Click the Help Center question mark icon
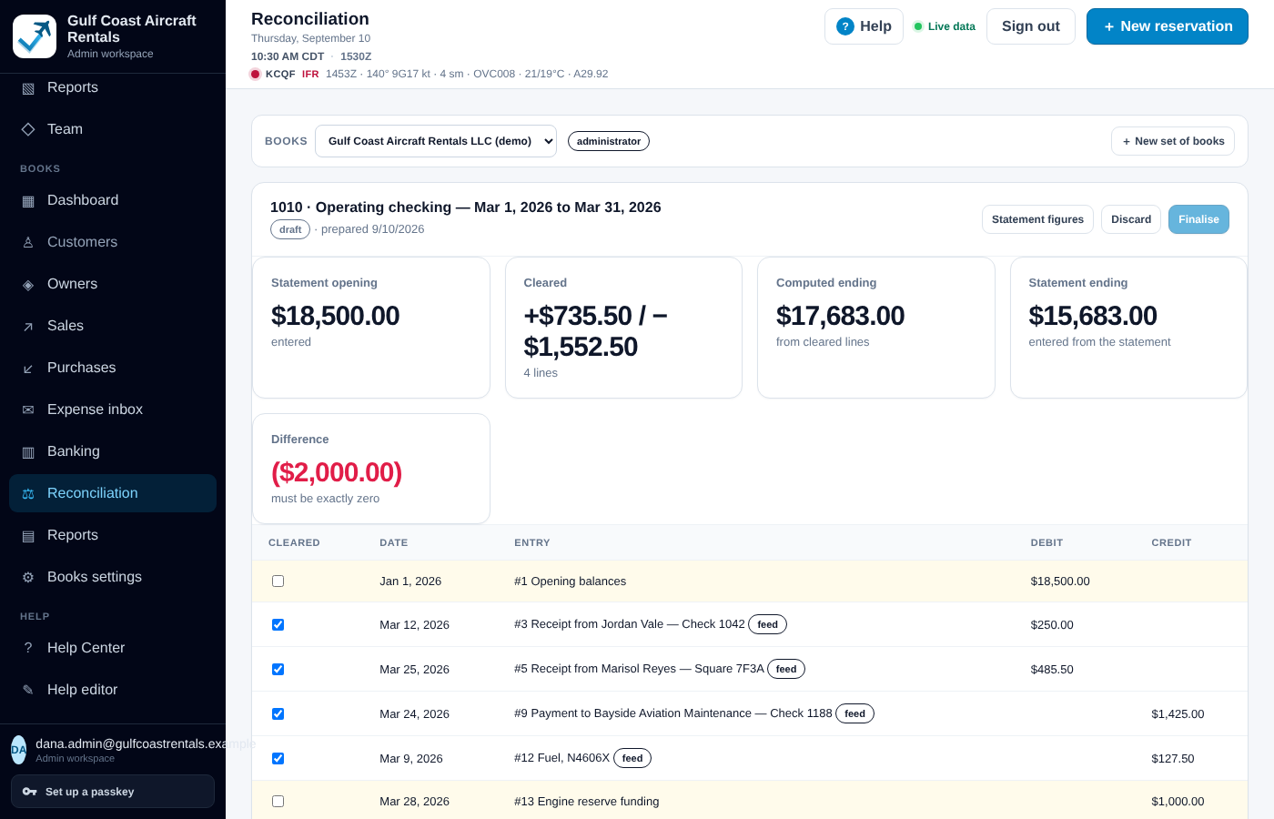Image resolution: width=1274 pixels, height=819 pixels. click(28, 648)
